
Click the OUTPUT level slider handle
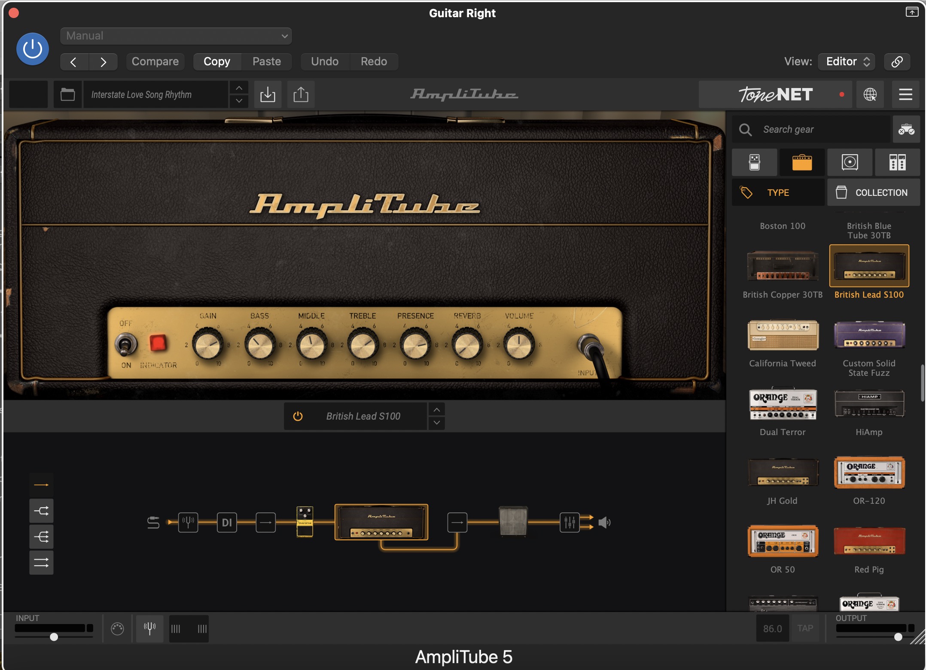click(898, 637)
